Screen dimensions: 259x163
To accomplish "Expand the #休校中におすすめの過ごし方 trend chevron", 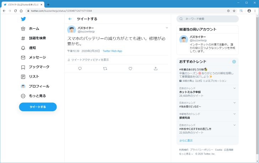I will coord(234,125).
